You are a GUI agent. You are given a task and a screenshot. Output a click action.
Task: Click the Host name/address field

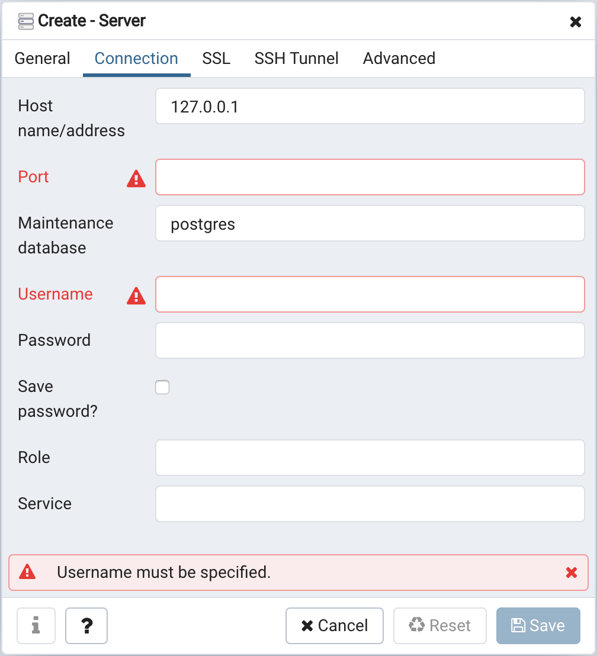[x=370, y=107]
